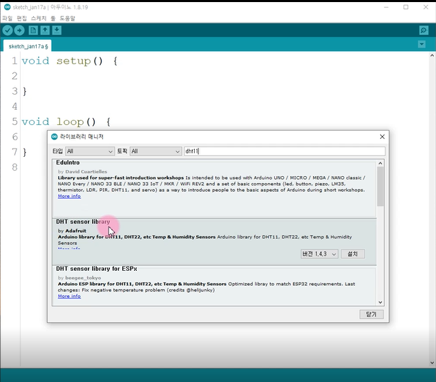This screenshot has width=436, height=382.
Task: Open the 툴 menu
Action: (53, 19)
